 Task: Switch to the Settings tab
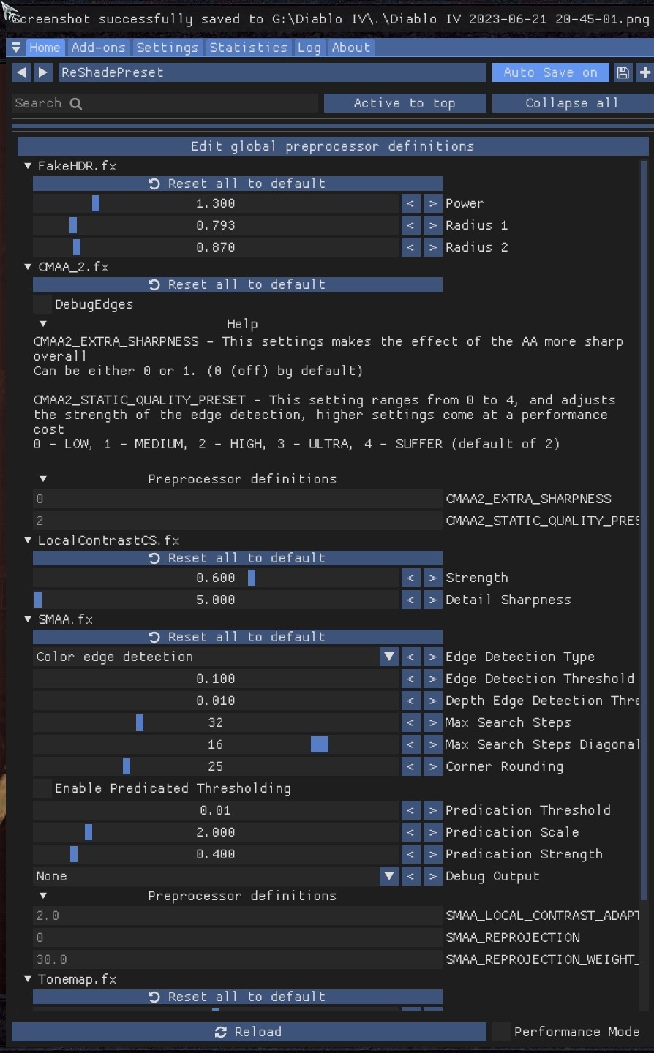click(167, 48)
